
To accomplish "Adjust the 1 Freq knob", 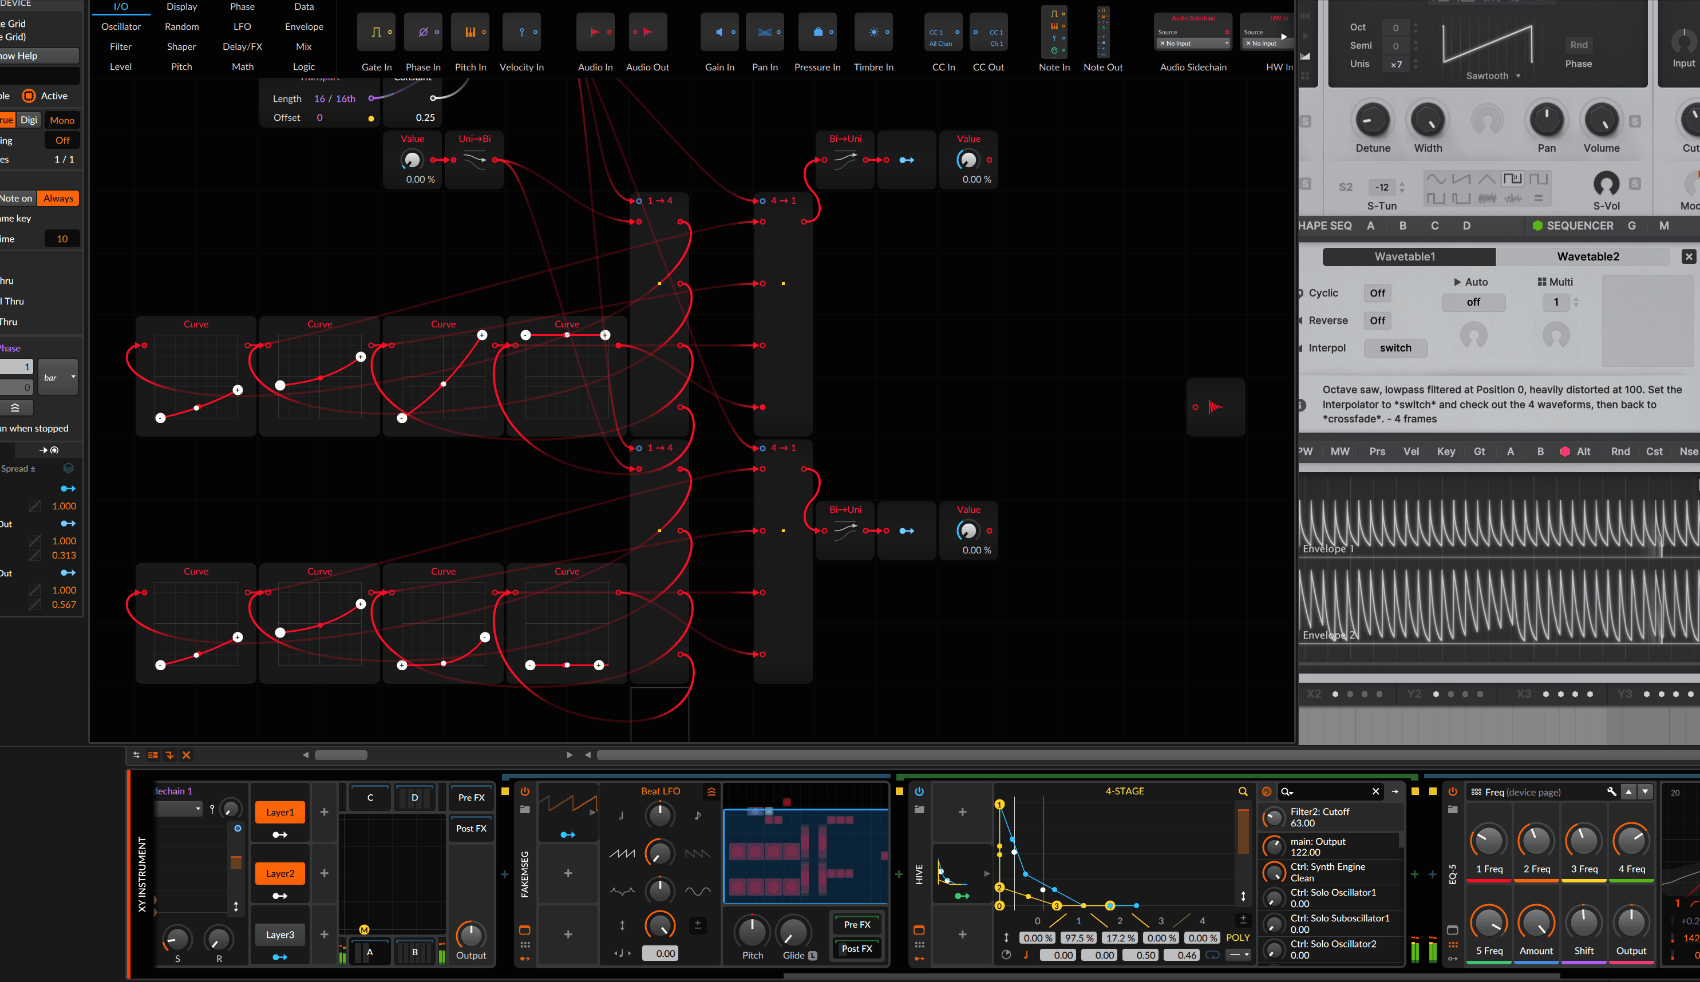I will click(x=1488, y=841).
